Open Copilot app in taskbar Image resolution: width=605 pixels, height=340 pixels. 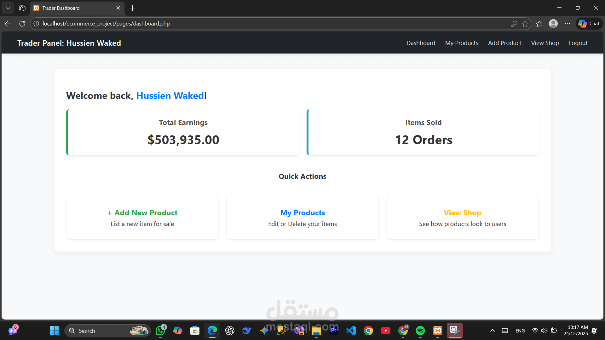pos(178,331)
